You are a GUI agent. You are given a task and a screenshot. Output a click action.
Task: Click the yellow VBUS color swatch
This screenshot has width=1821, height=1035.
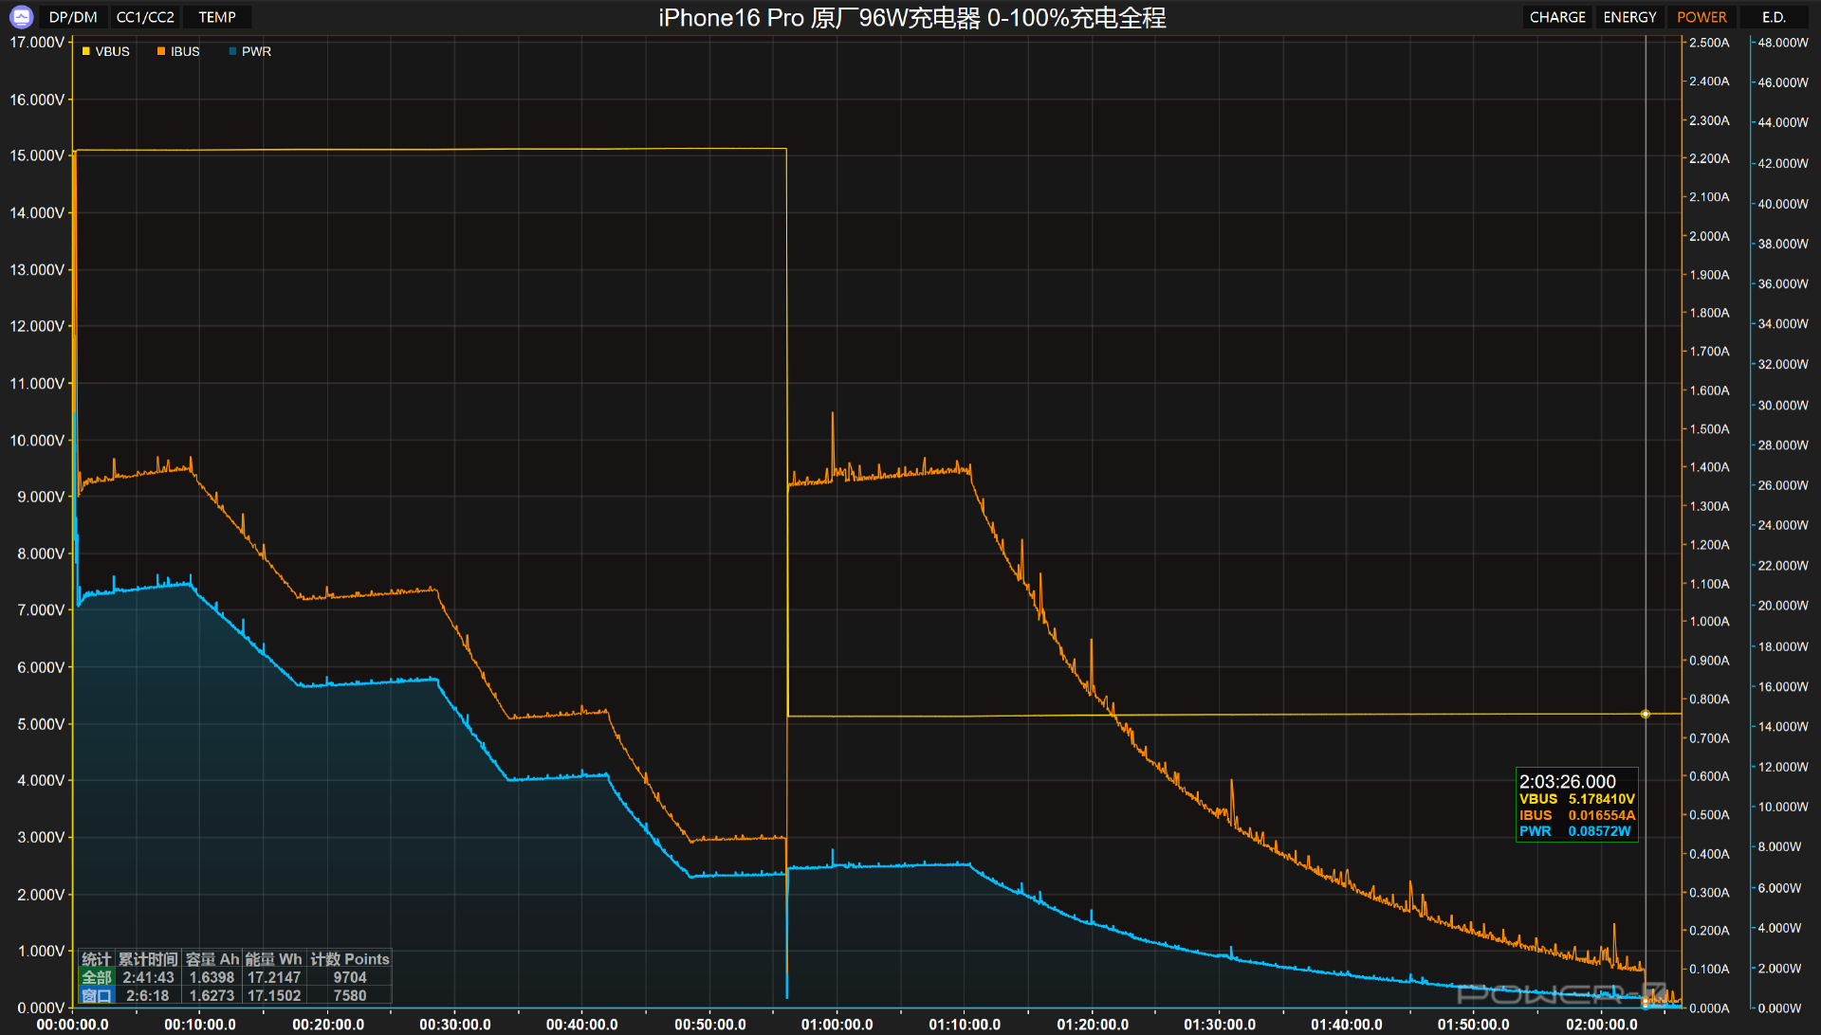pyautogui.click(x=85, y=51)
